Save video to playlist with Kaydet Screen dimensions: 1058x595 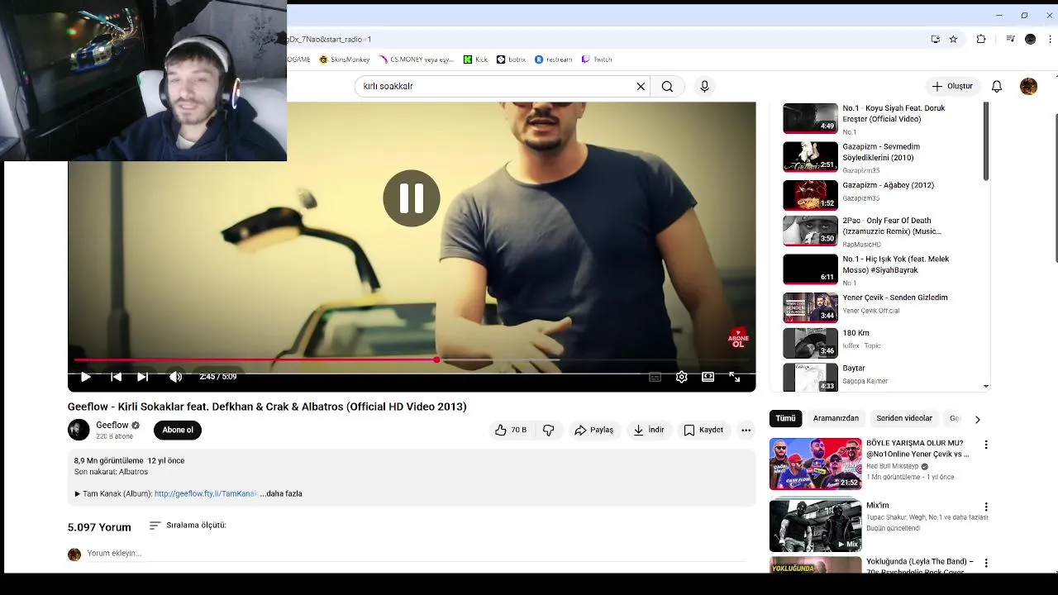pyautogui.click(x=703, y=430)
